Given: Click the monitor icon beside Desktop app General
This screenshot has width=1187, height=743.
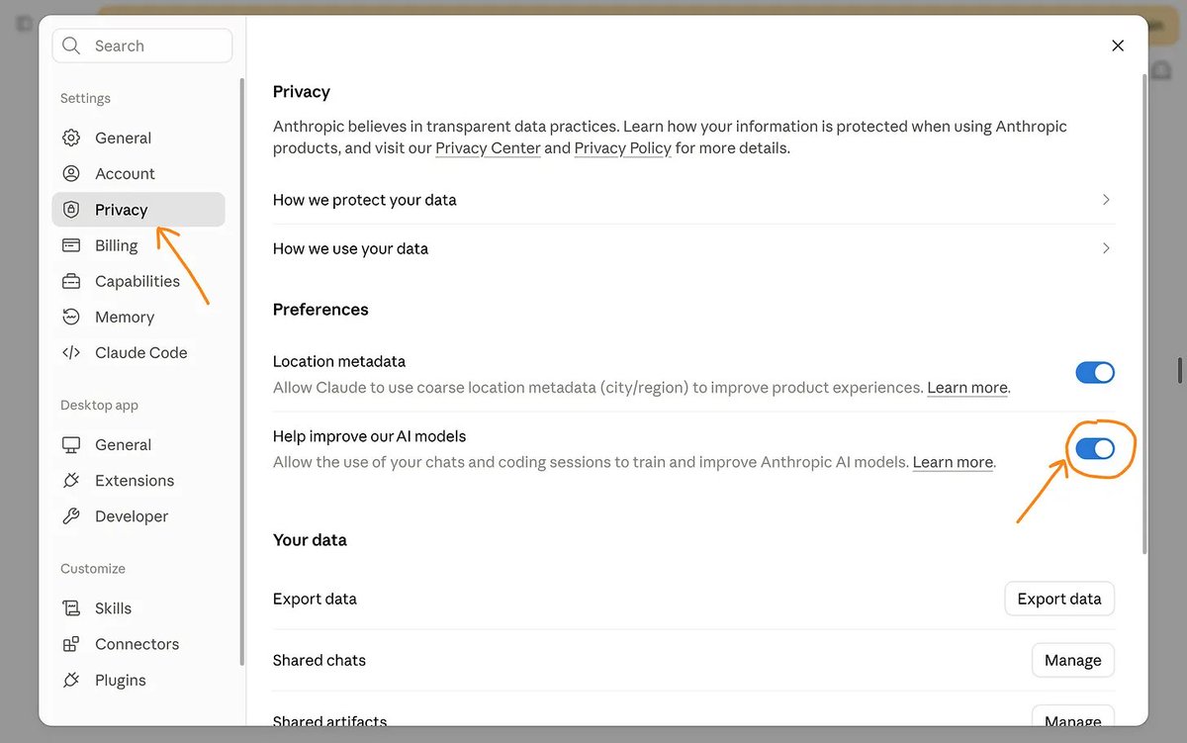Looking at the screenshot, I should (71, 444).
